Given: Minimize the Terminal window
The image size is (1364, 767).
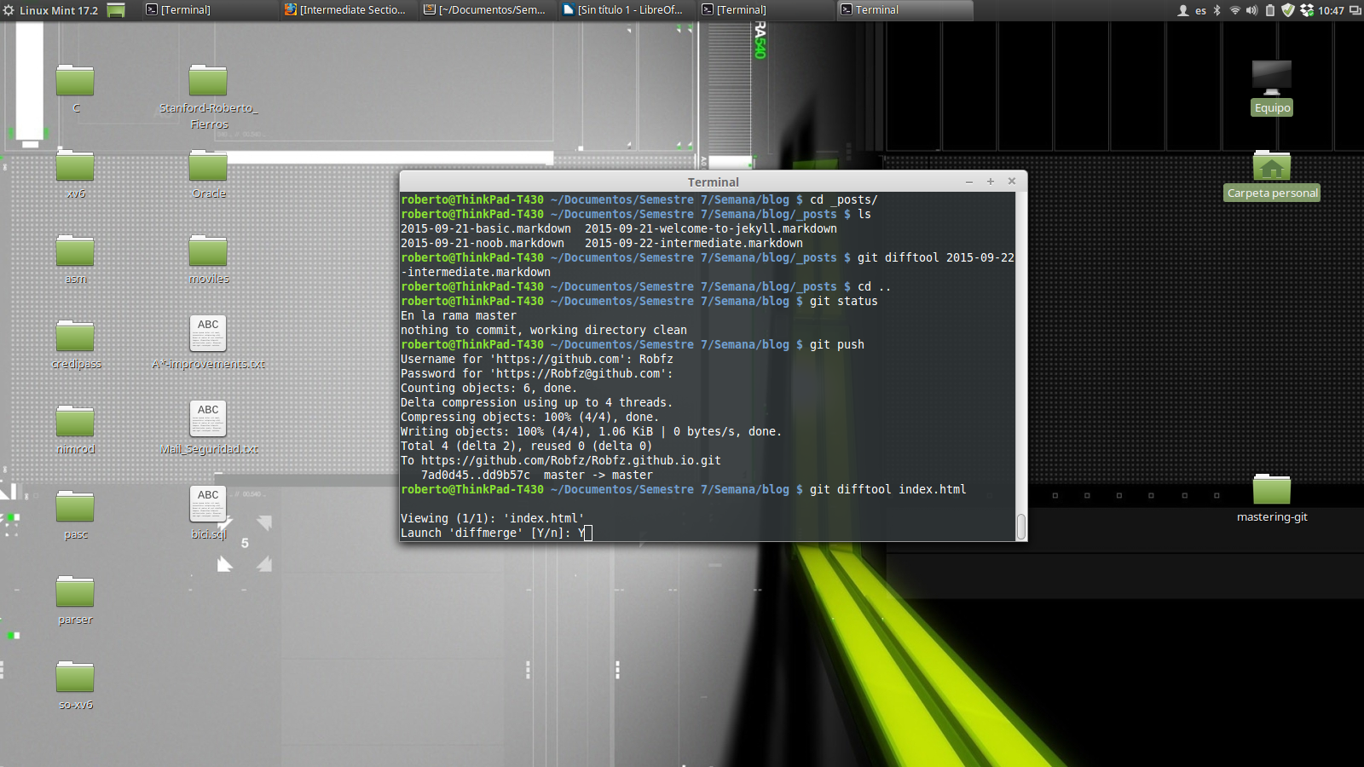Looking at the screenshot, I should [969, 182].
